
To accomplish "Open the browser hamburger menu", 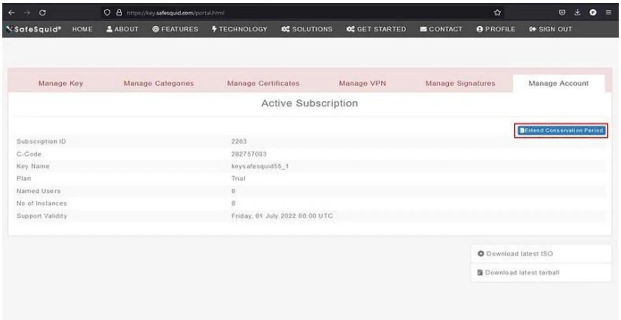I will 608,13.
